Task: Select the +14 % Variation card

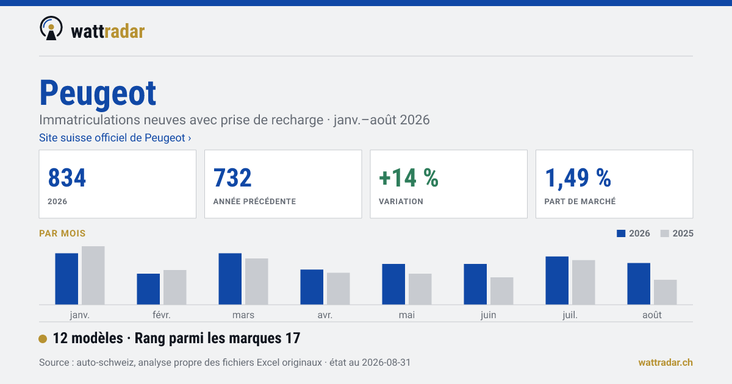Action: pyautogui.click(x=449, y=184)
